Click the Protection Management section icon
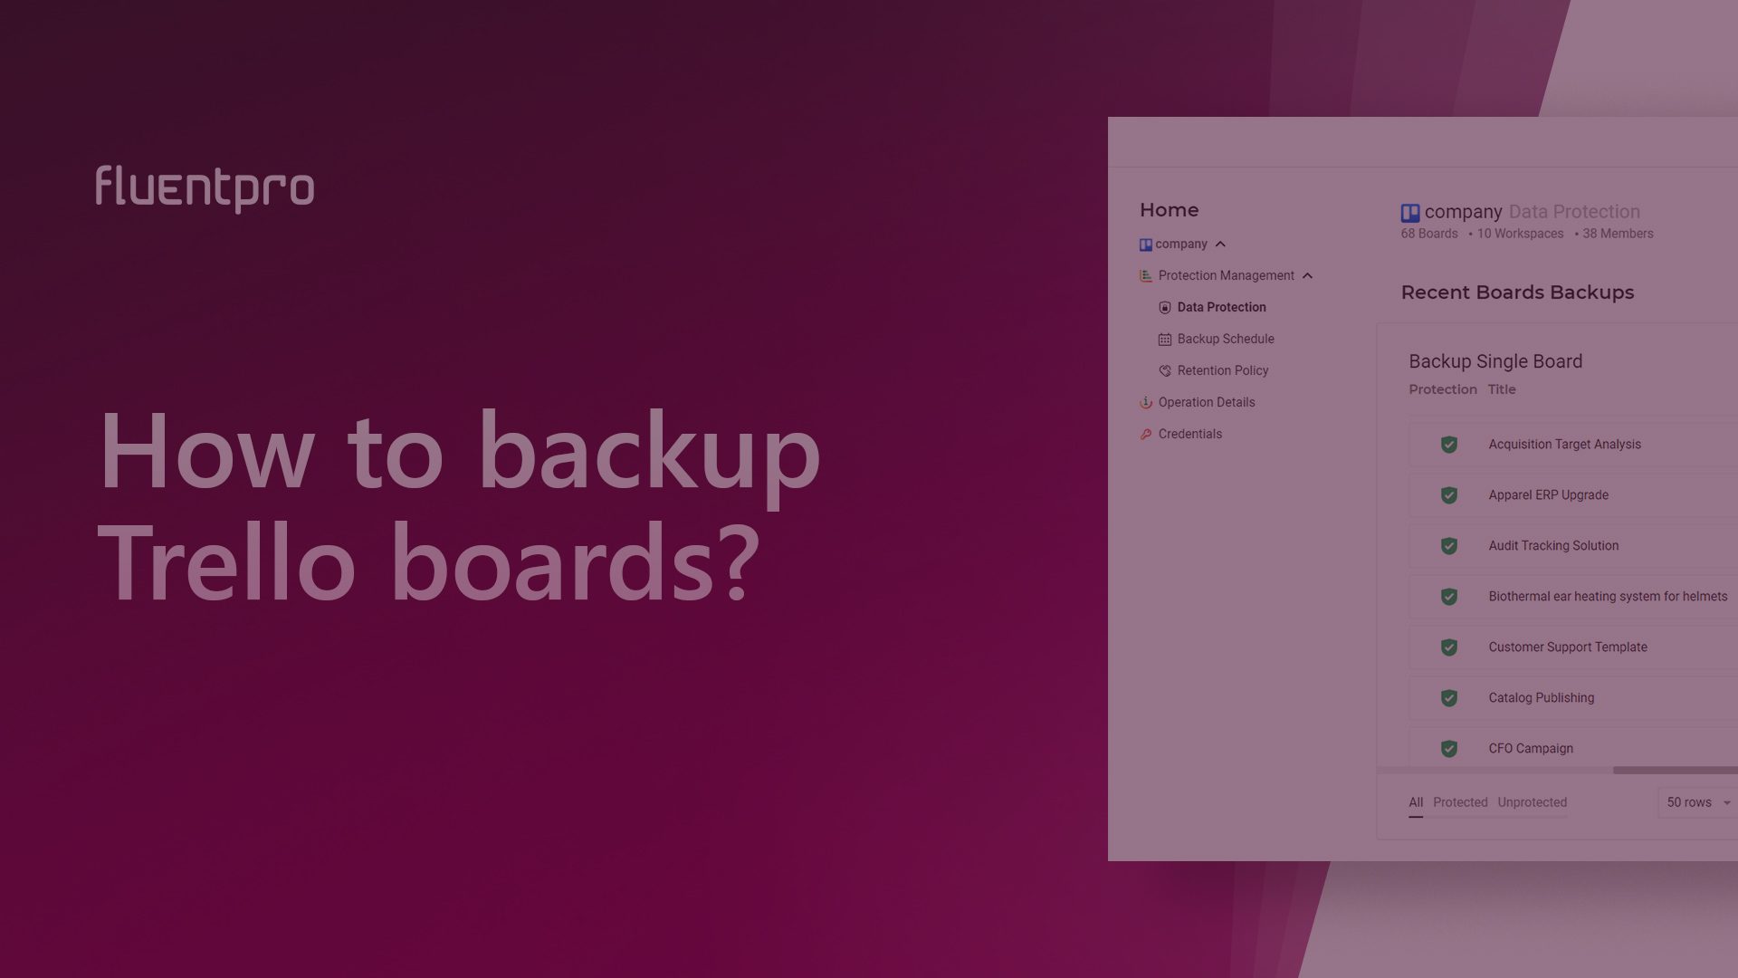Screen dimensions: 1738x978 click(x=1145, y=276)
